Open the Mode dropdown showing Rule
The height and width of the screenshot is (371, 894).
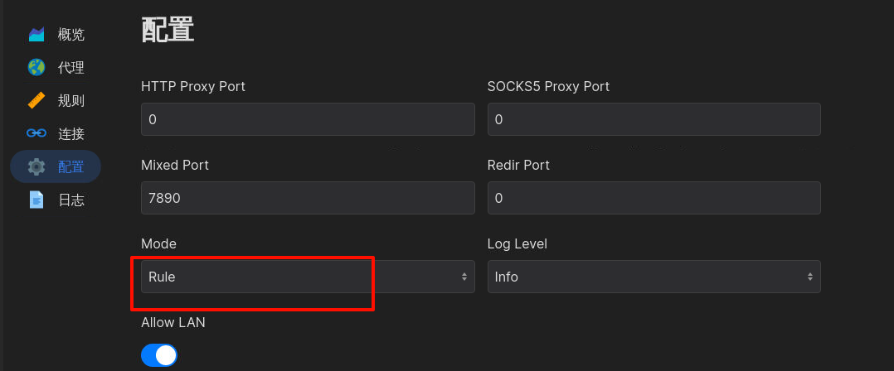point(308,277)
